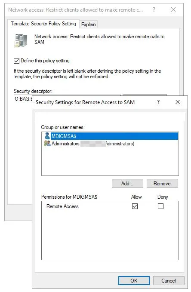Click the server policy icon beside description
This screenshot has width=191, height=292.
click(21, 40)
